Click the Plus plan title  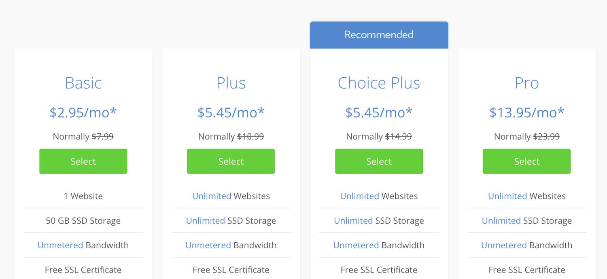(231, 83)
